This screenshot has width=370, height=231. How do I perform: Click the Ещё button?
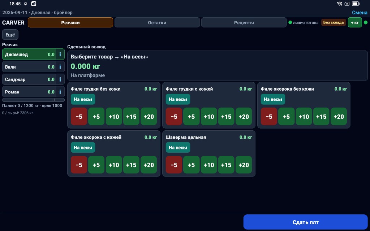tap(10, 35)
